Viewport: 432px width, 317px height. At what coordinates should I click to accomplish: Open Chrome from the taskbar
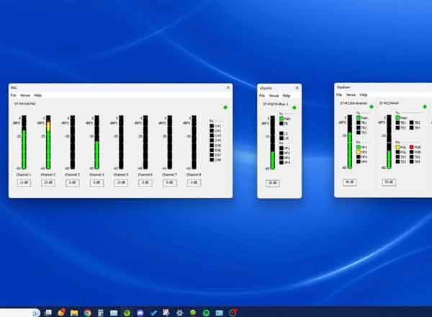tap(87, 313)
